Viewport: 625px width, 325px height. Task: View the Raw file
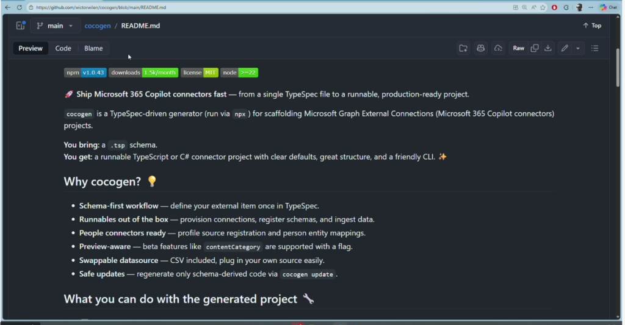click(519, 48)
